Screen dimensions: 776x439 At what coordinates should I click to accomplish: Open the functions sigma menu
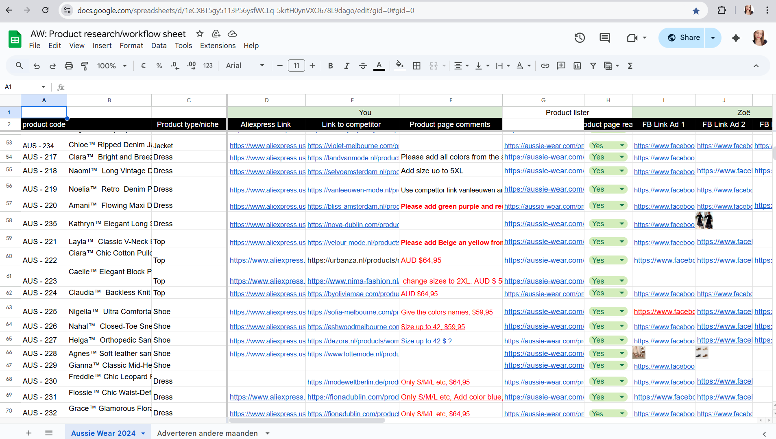630,66
